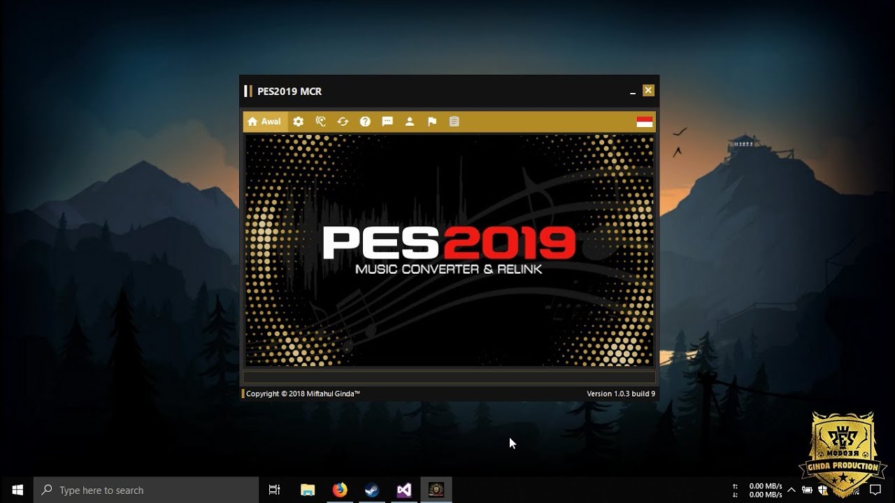The image size is (895, 503).
Task: Launch Firefox from the taskbar
Action: 340,490
